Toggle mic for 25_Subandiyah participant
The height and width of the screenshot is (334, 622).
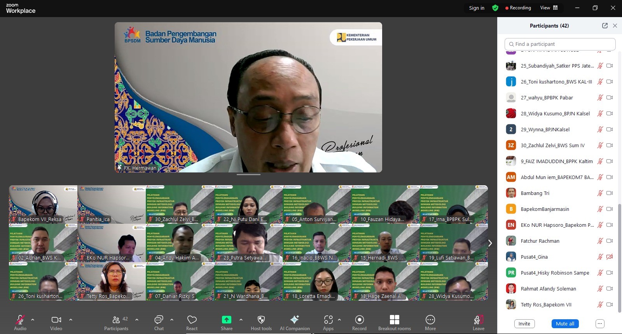coord(600,66)
